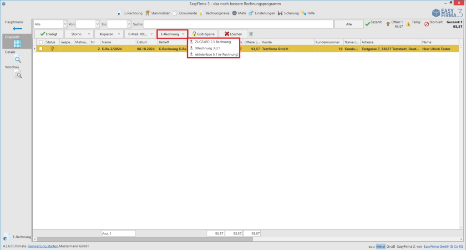This screenshot has height=250, width=466.
Task: Click the vertical scrollbar up arrow
Action: (x=461, y=47)
